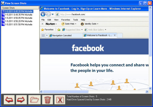The height and width of the screenshot is (107, 153).
Task: Open the Help menu in Internet Explorer
Action: tap(83, 20)
